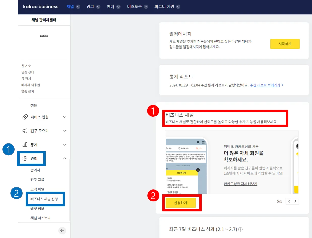Click the phone mockup image in banner
The width and height of the screenshot is (312, 238).
[186, 165]
